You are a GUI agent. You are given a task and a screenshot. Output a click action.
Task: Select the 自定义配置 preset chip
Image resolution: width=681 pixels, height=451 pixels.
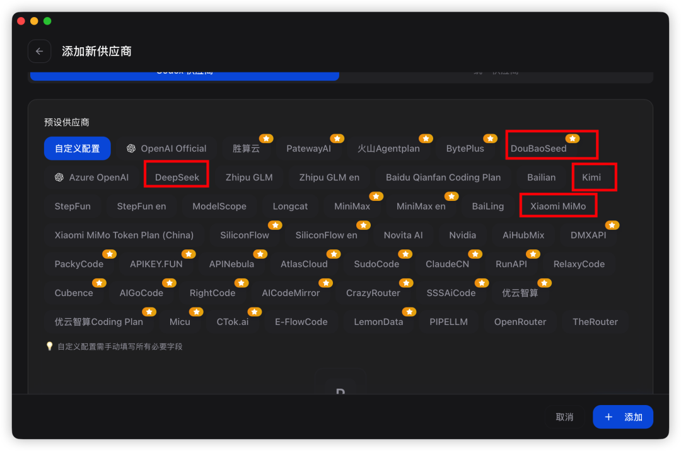point(78,148)
